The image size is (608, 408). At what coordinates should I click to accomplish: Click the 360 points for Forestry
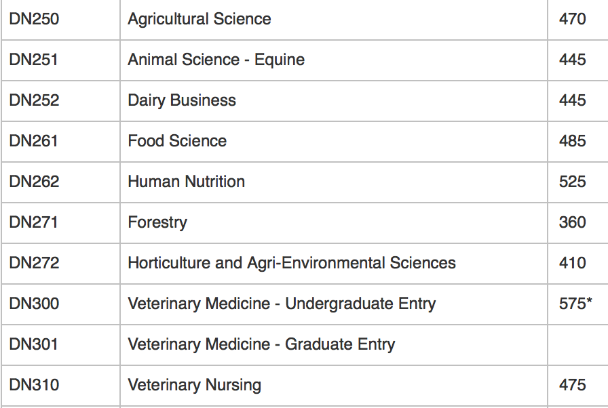572,222
